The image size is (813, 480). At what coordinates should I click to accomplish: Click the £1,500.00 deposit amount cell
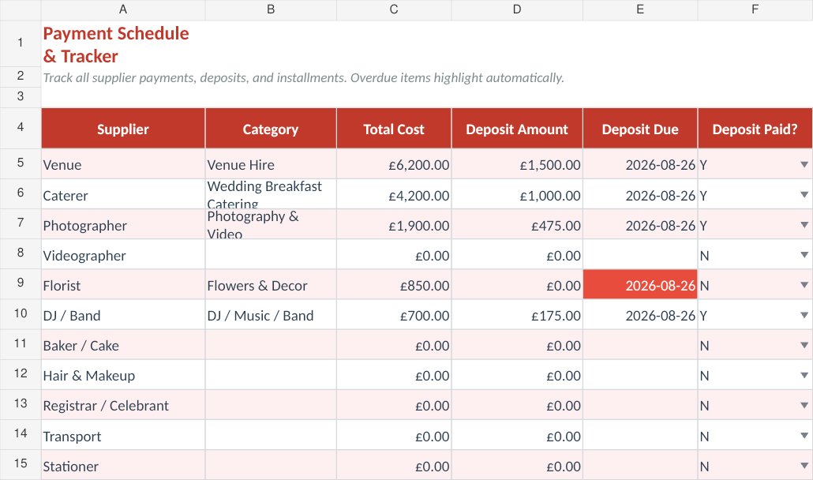(x=517, y=164)
